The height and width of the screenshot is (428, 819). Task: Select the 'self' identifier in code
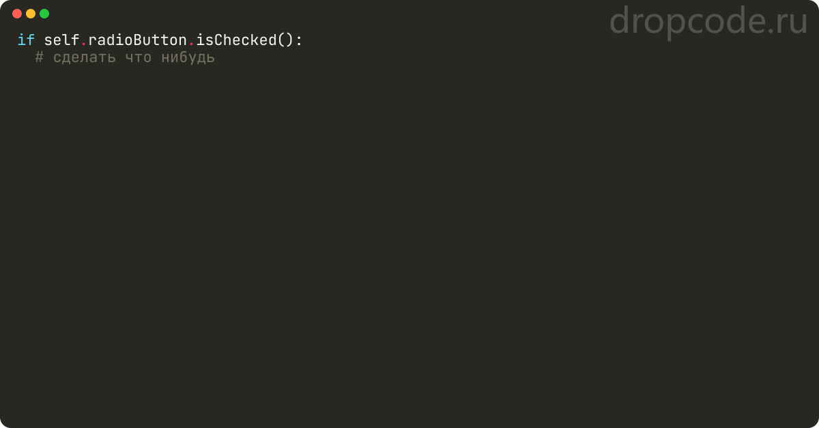61,40
